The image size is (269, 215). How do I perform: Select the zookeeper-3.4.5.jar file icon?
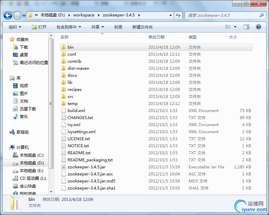tap(64, 167)
